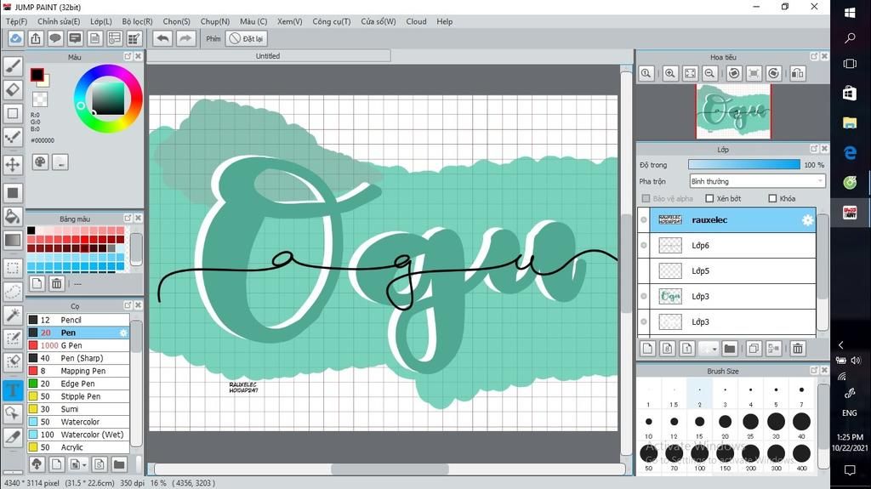Click the cloud save icon in toolbar
Image resolution: width=871 pixels, height=489 pixels.
15,38
